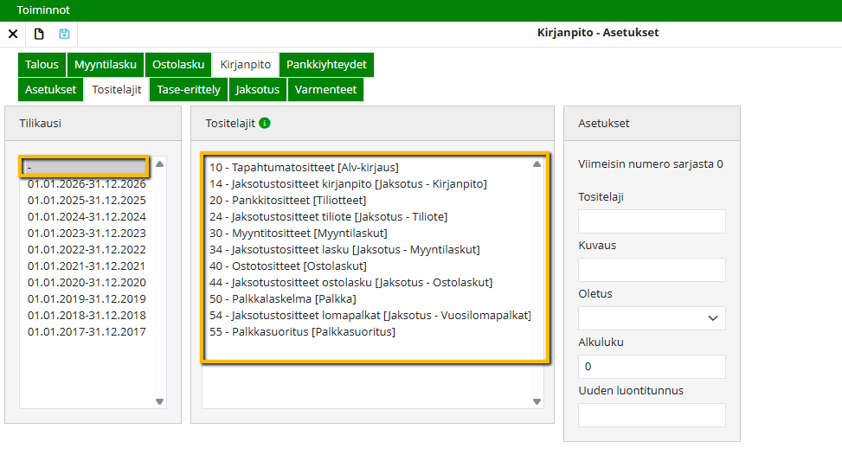The image size is (842, 474).
Task: Click the save floppy disk icon
Action: click(x=64, y=34)
